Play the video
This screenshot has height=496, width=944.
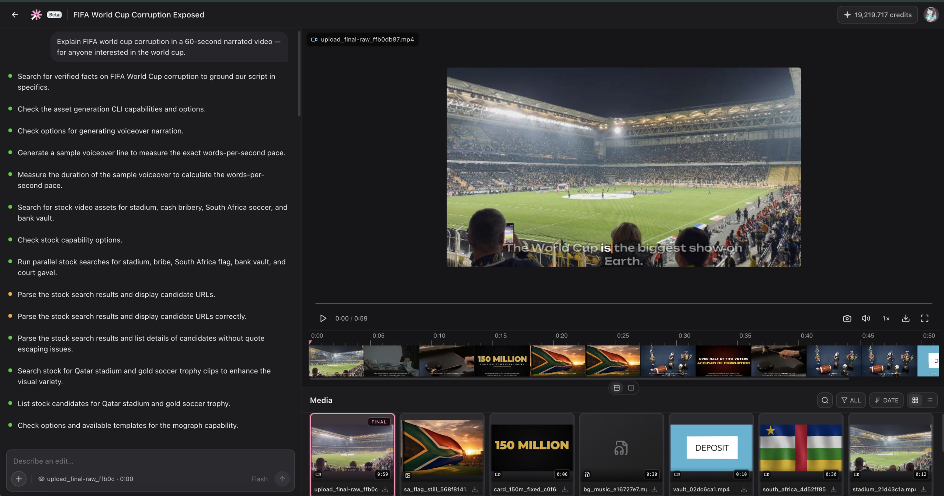point(323,318)
